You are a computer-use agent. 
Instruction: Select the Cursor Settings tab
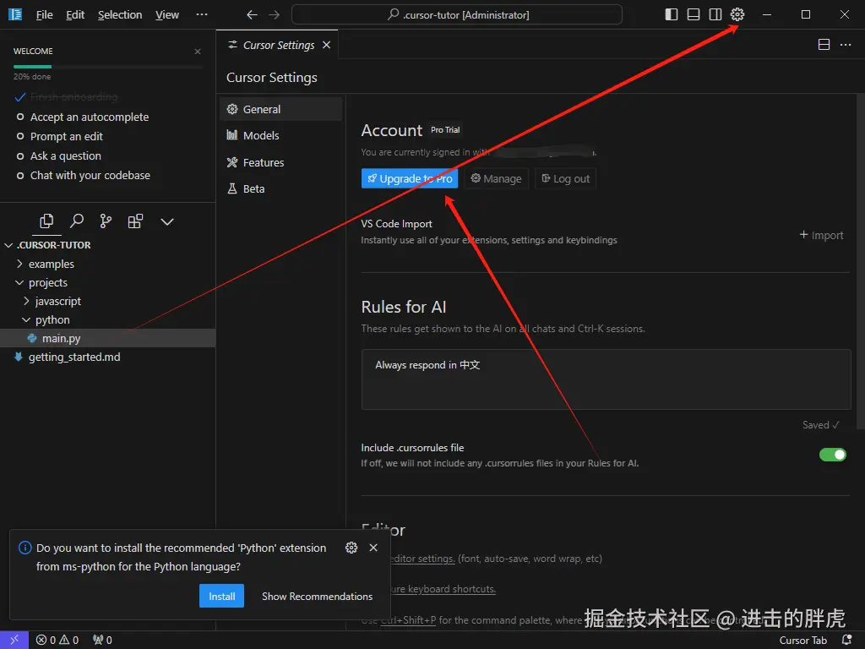point(277,45)
